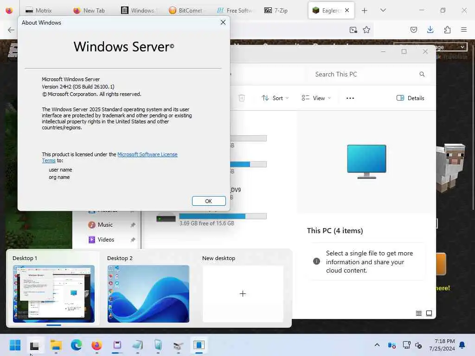
Task: Launch Microsoft Edge from the taskbar
Action: (77, 345)
